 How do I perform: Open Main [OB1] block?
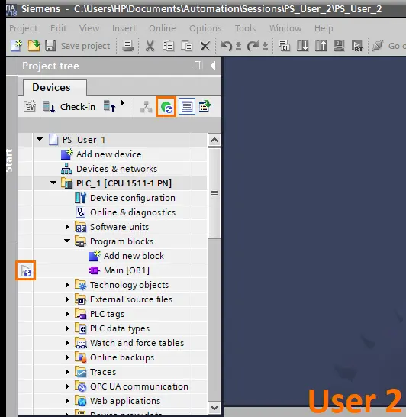(x=127, y=270)
